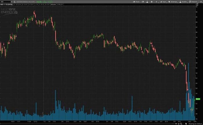This screenshot has height=125, width=203.
Task: Click the NEXTera Energy company name label
Action: 26,2
